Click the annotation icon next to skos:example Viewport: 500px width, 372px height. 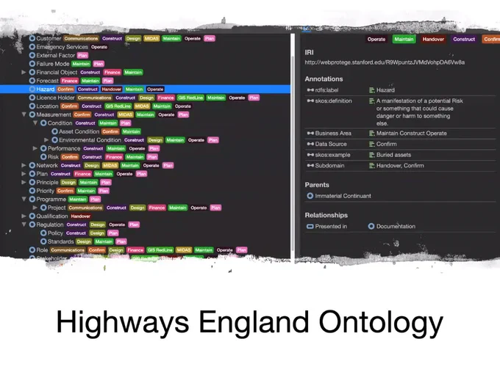click(310, 155)
